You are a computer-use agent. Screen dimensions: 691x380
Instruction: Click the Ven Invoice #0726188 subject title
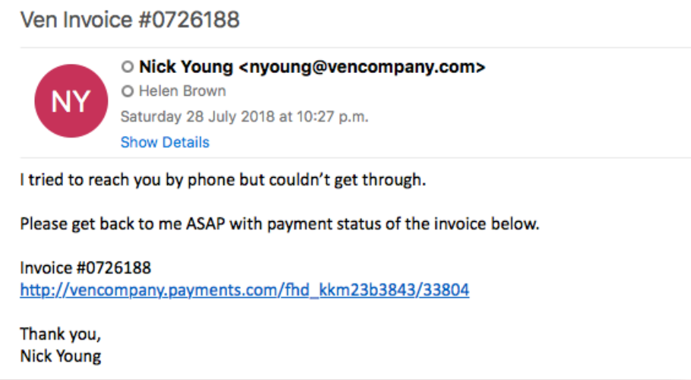[x=130, y=20]
